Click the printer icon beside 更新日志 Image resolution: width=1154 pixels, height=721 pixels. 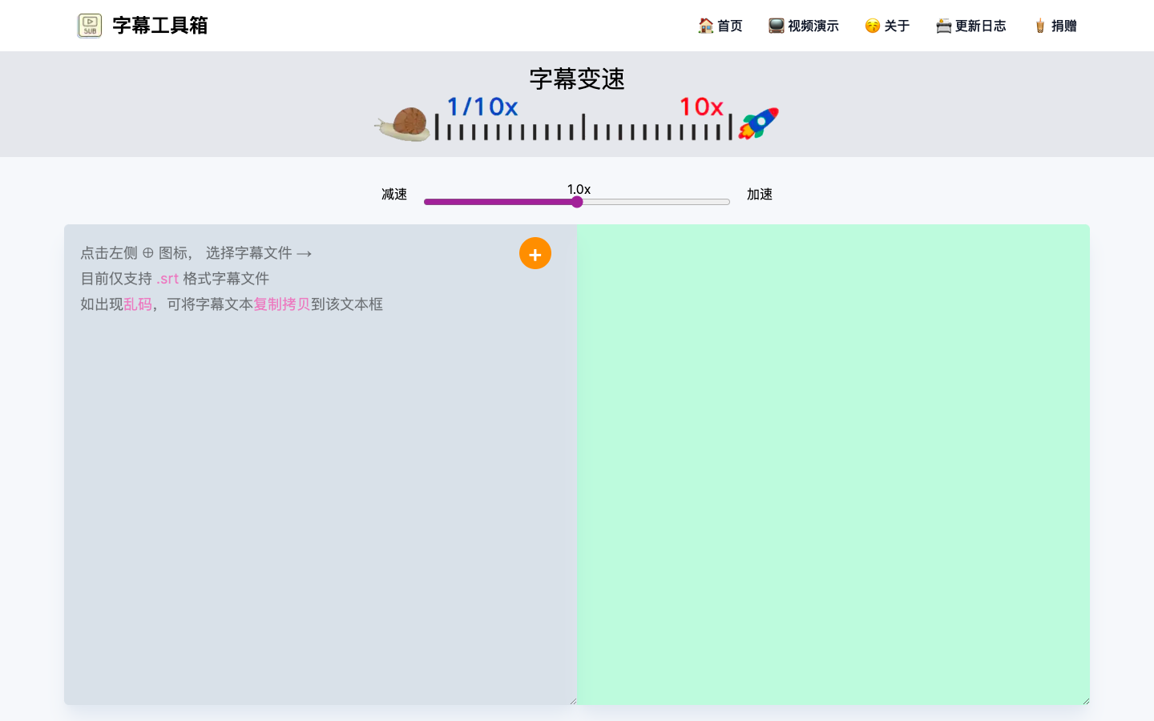point(943,25)
